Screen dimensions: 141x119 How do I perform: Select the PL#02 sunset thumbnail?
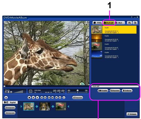click(97, 38)
